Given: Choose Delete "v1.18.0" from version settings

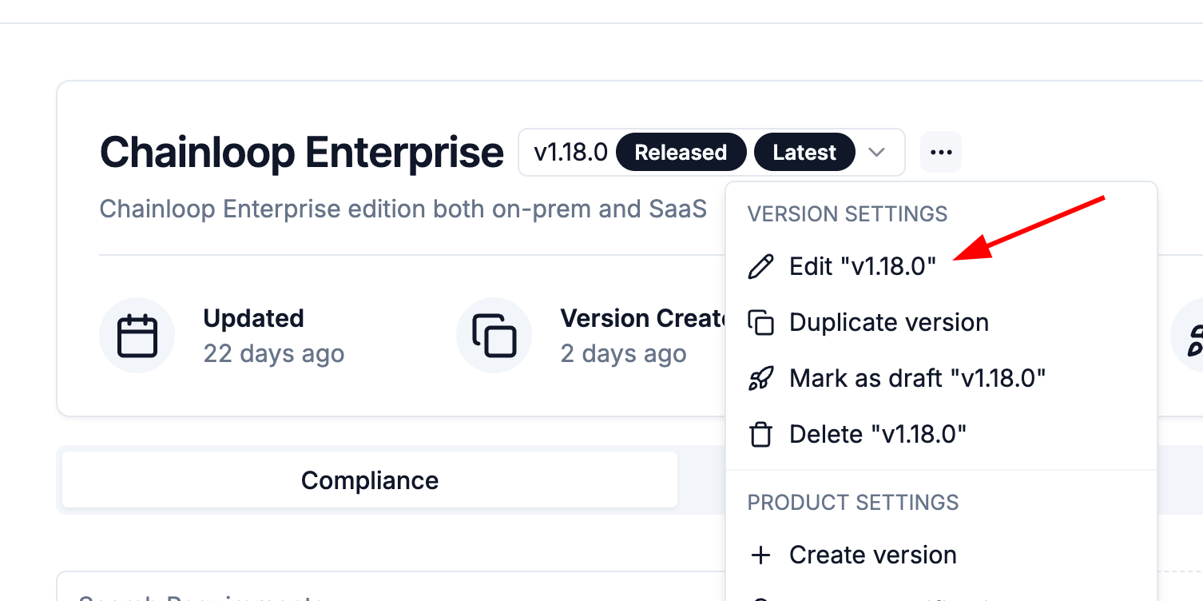Looking at the screenshot, I should (877, 434).
